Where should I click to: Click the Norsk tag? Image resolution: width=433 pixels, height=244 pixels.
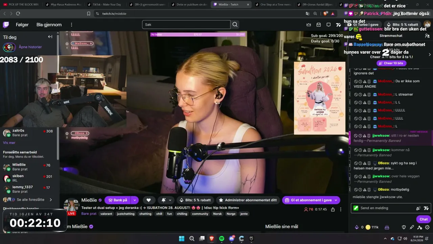click(x=218, y=214)
